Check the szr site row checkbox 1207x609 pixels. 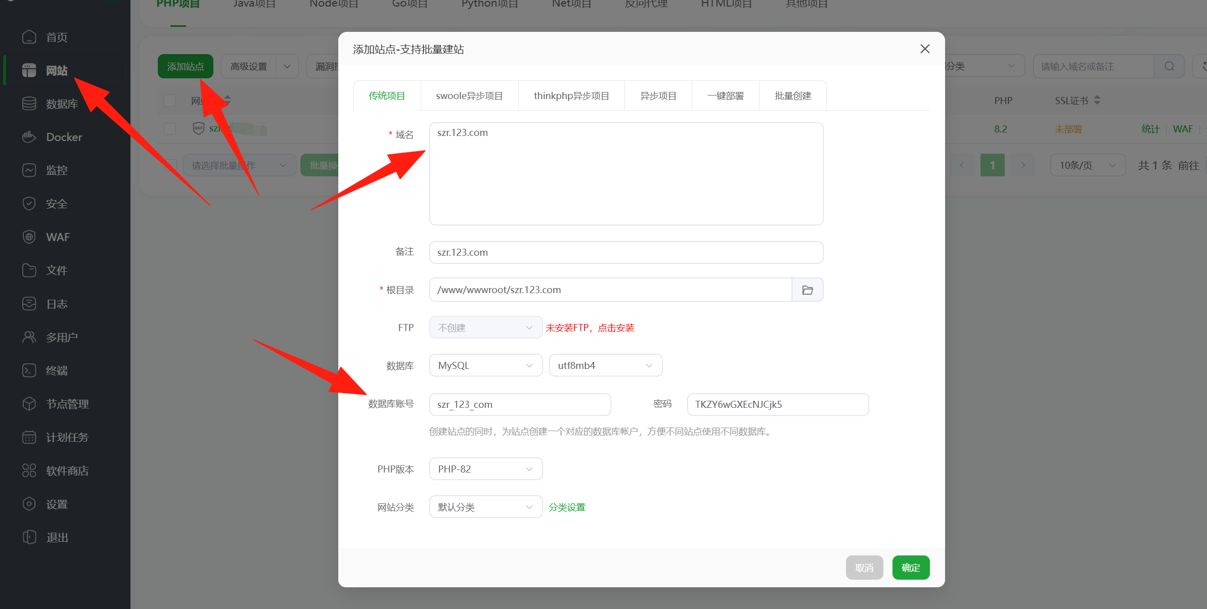(x=170, y=129)
